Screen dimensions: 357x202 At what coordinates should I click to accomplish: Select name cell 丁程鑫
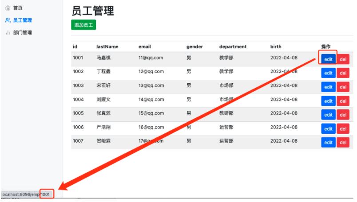pyautogui.click(x=103, y=72)
